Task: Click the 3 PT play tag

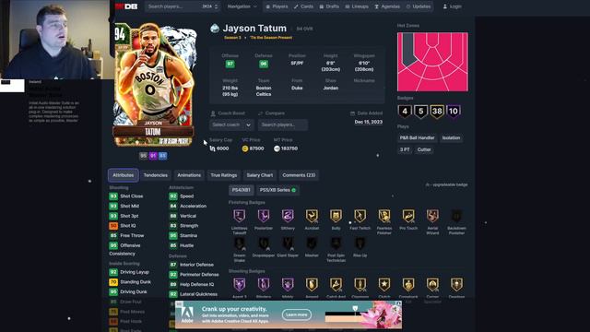Action: click(405, 149)
